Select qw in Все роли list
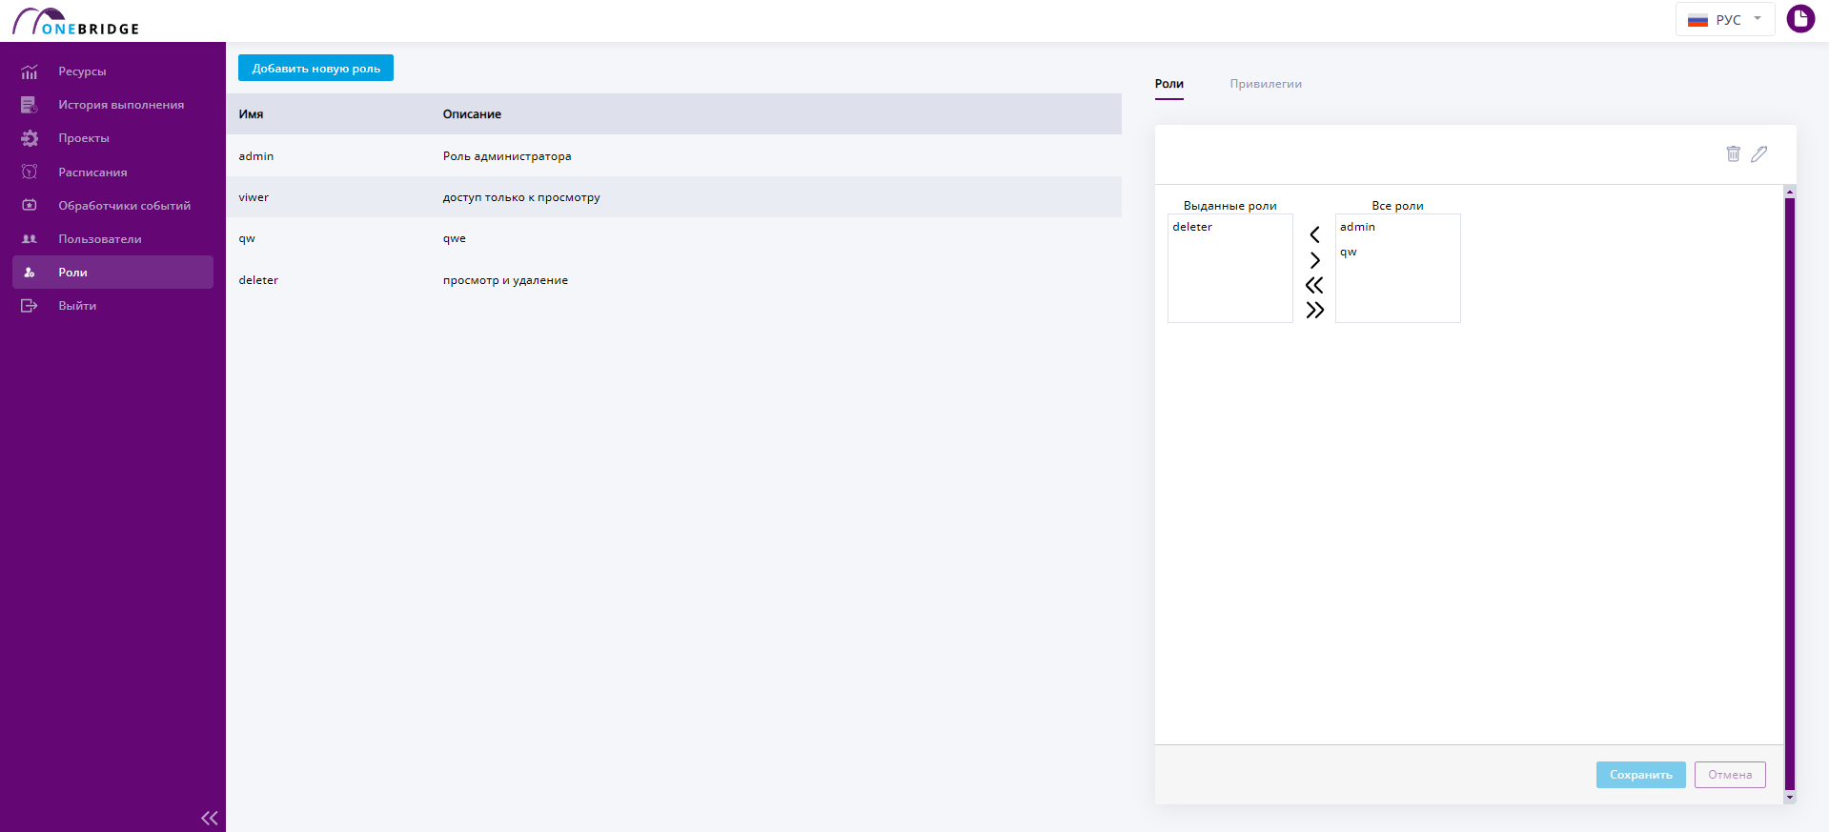 pos(1397,252)
